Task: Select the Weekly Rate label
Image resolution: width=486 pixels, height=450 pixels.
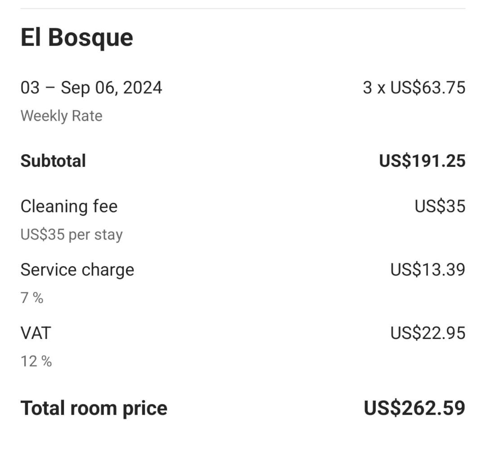Action: tap(62, 116)
